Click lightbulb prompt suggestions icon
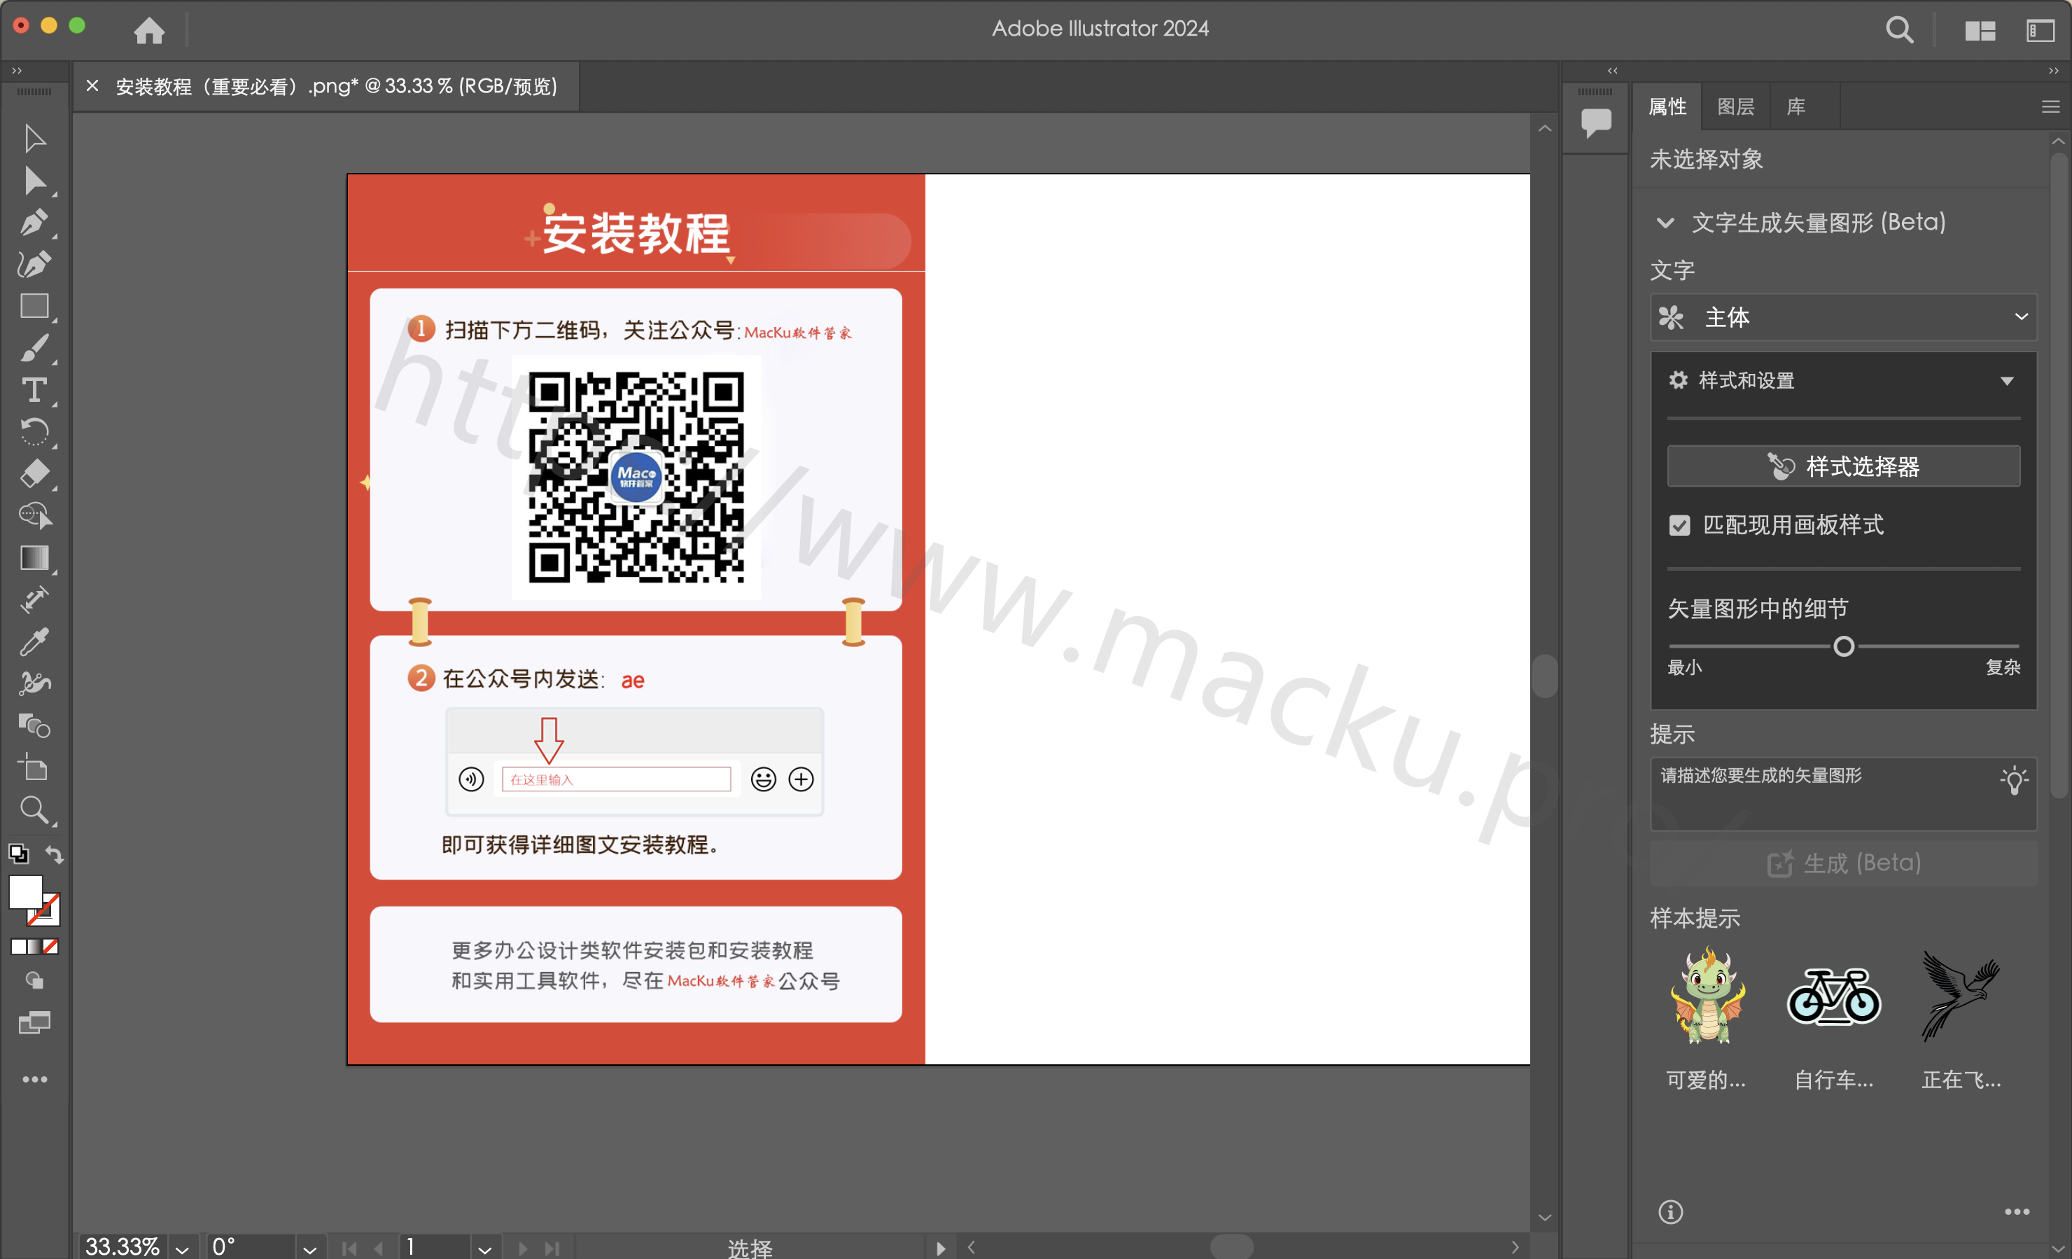The image size is (2072, 1259). coord(2014,781)
